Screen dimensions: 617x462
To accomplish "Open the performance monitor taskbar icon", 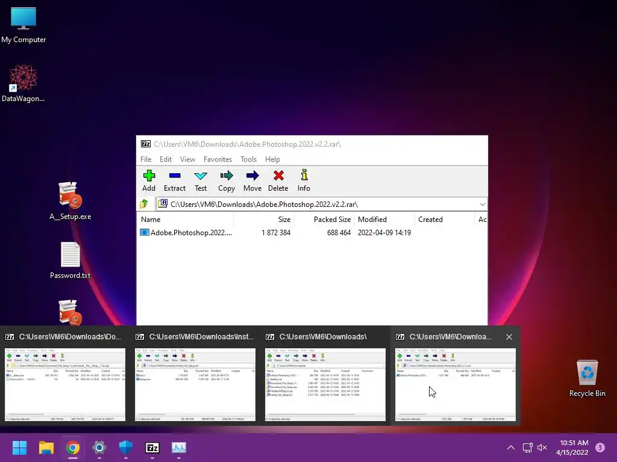I will click(179, 448).
